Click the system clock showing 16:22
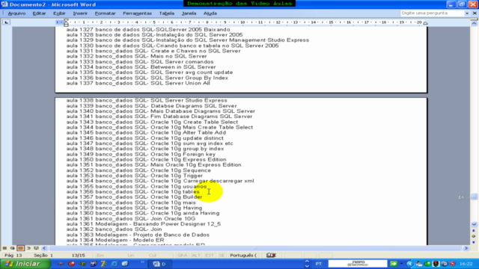Screen dimensions: 479x269 [x=466, y=264]
